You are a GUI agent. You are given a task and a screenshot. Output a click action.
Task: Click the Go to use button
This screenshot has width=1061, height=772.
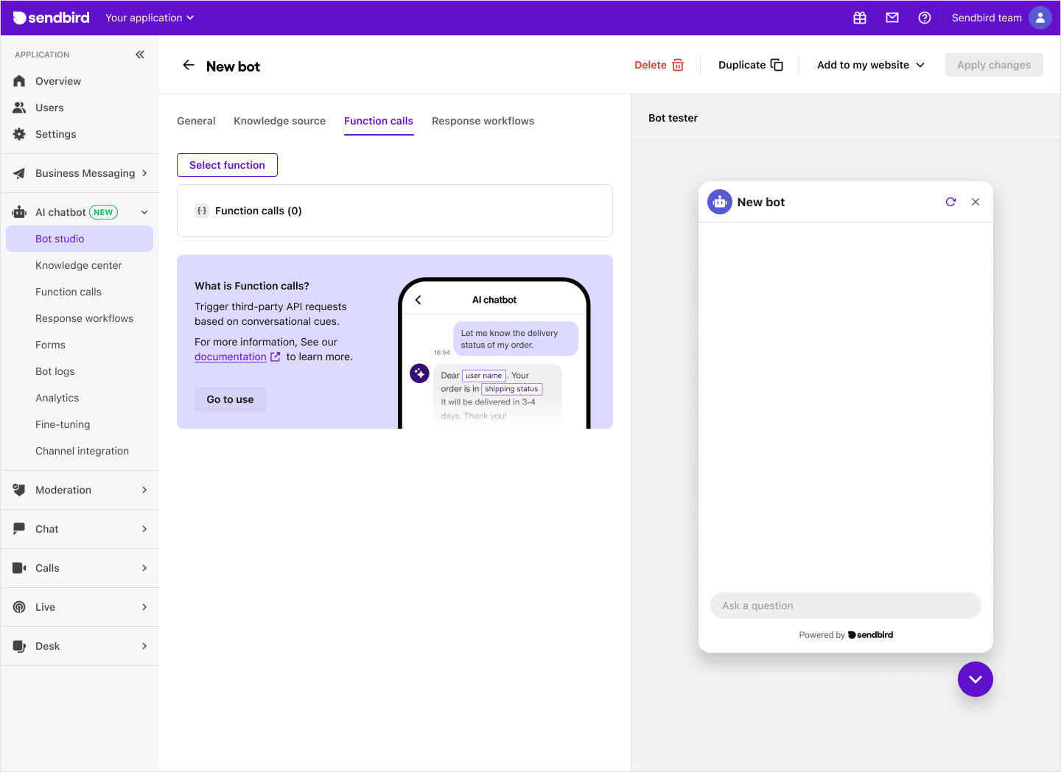[230, 399]
